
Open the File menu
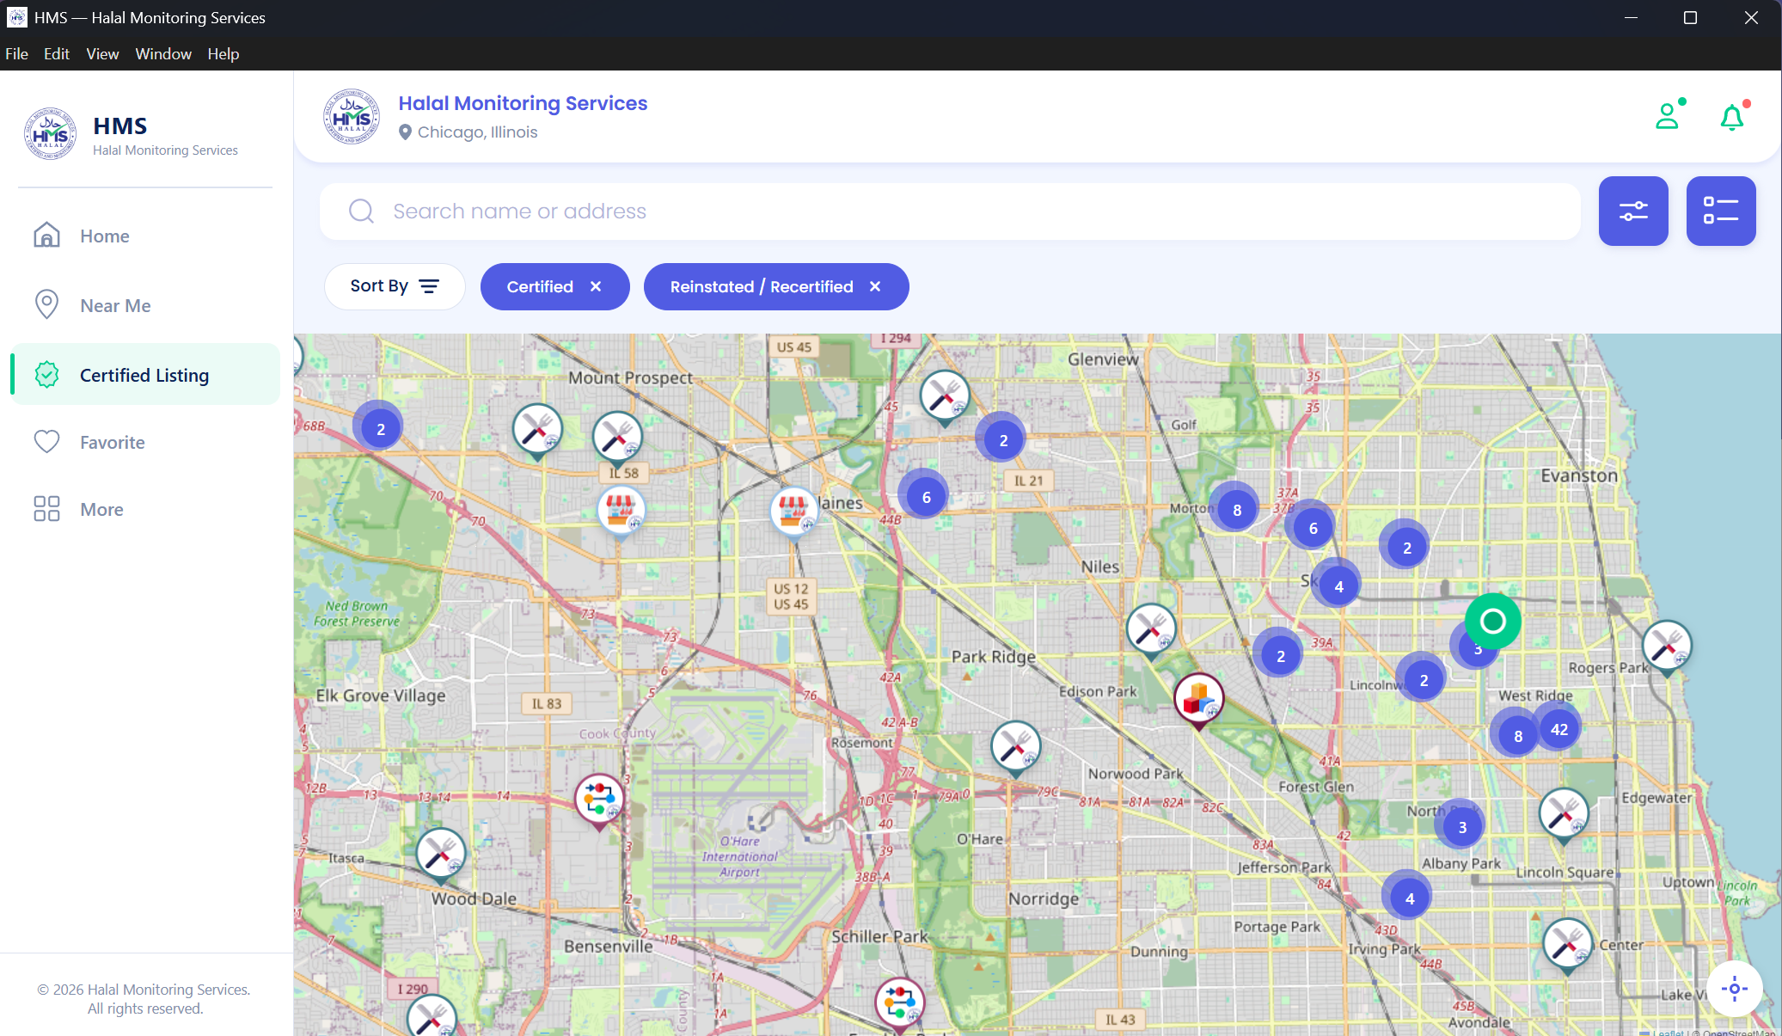tap(16, 53)
